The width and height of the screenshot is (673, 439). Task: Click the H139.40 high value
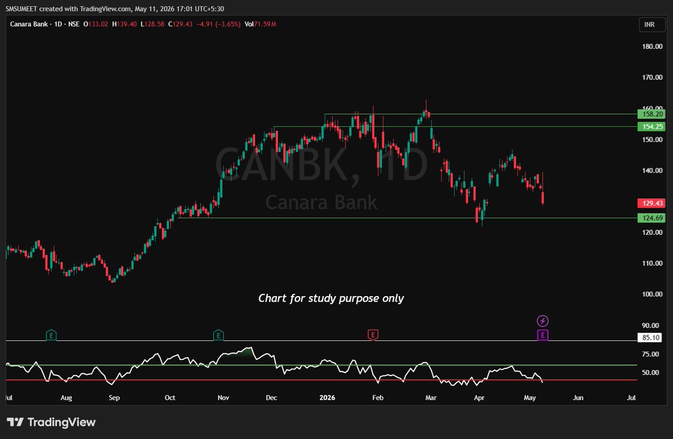124,24
